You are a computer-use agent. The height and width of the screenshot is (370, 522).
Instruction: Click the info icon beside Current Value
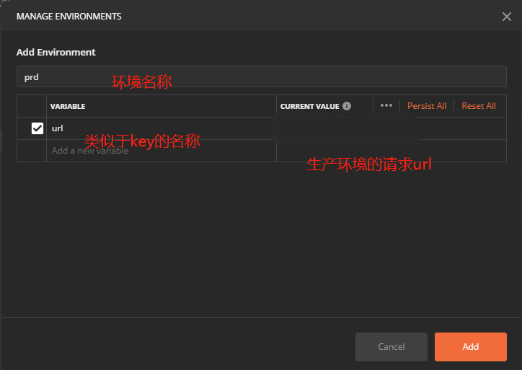347,106
